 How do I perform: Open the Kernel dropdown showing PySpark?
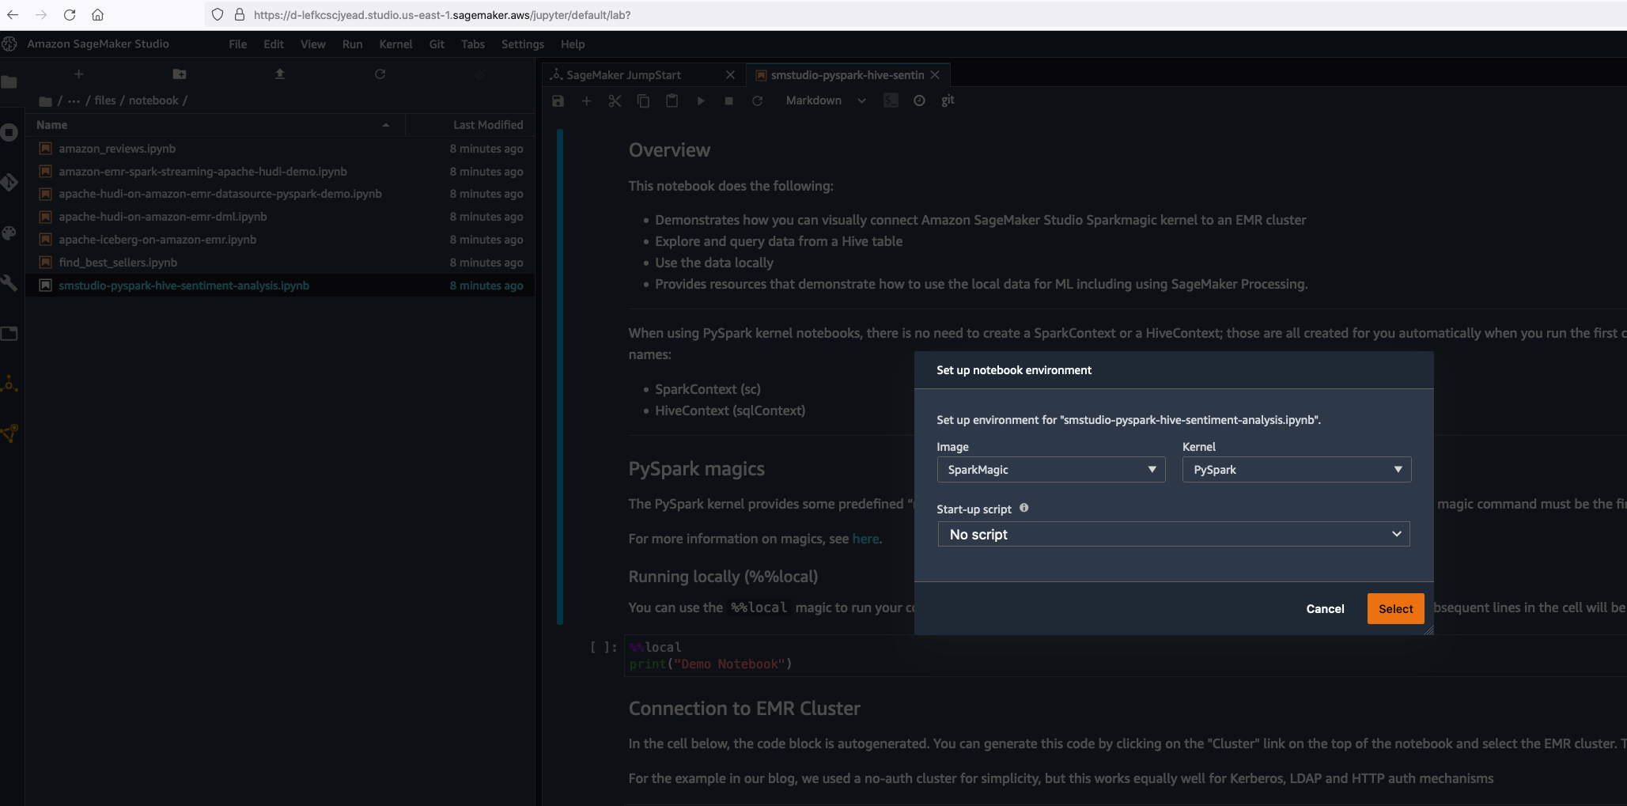click(1296, 470)
